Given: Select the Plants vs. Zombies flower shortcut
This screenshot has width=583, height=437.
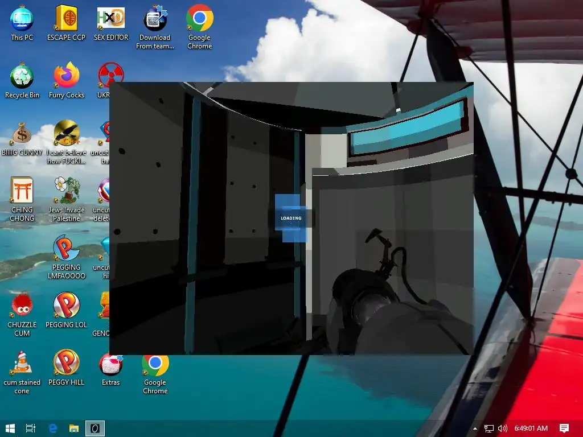Looking at the screenshot, I should (x=67, y=200).
